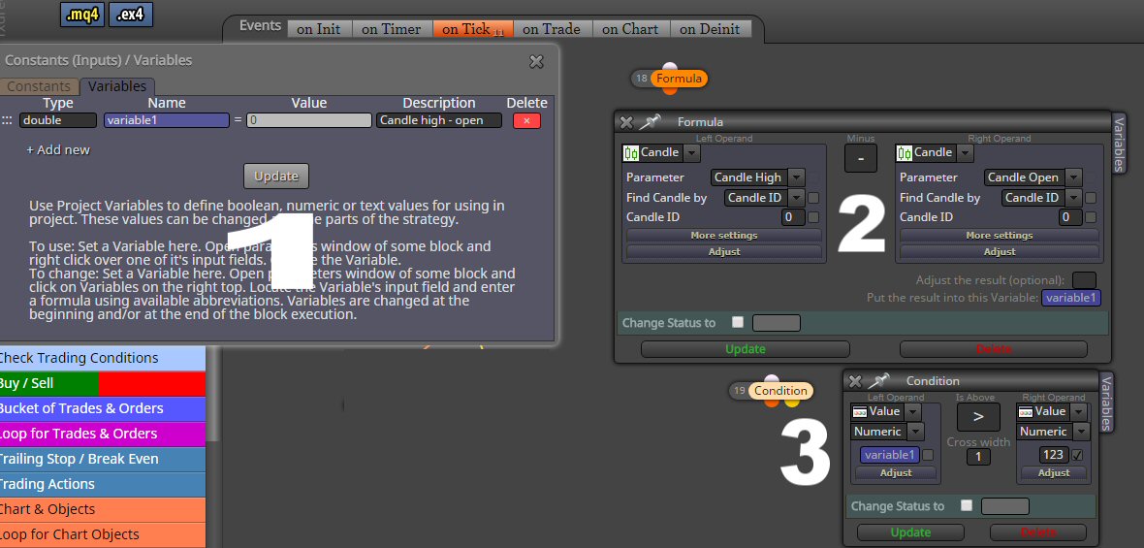Image resolution: width=1144 pixels, height=548 pixels.
Task: Close the Formula panel with its X icon
Action: point(626,122)
